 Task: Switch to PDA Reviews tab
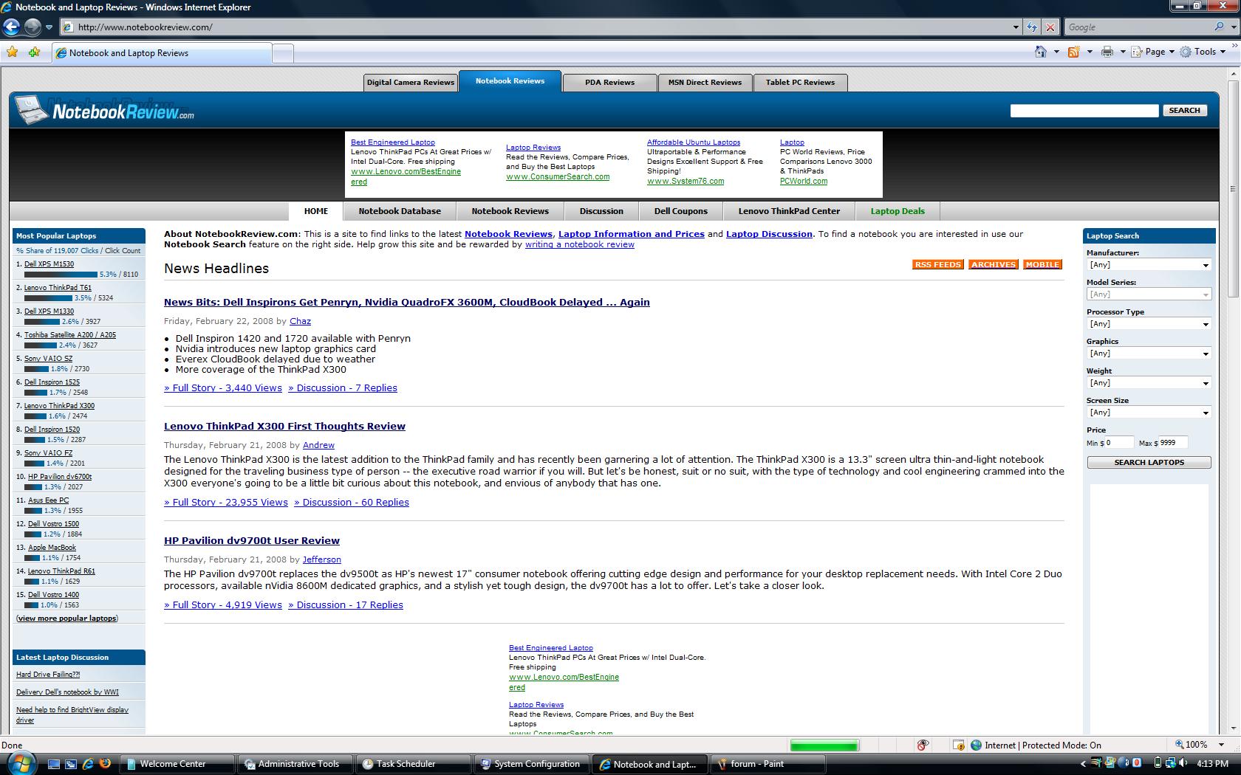(609, 83)
